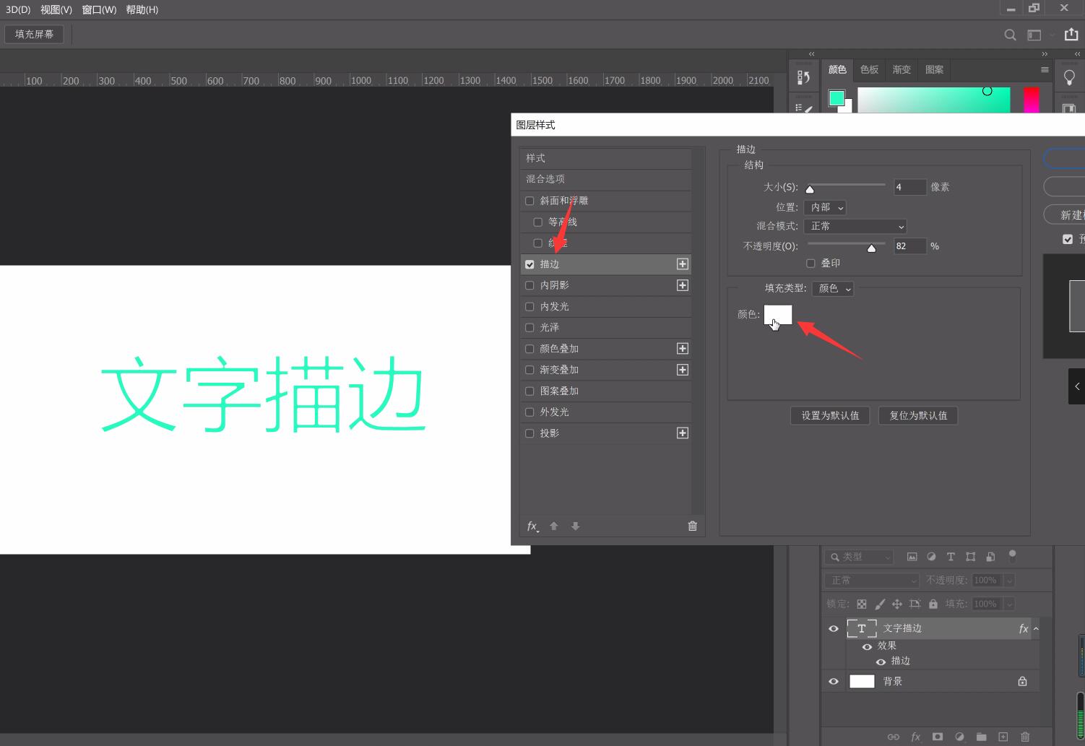The height and width of the screenshot is (746, 1085).
Task: Lock all padlock icon in Layers panel
Action: tap(933, 604)
